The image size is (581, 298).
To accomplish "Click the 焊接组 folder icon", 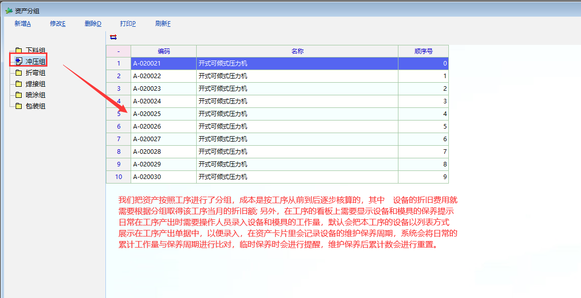I will 19,84.
